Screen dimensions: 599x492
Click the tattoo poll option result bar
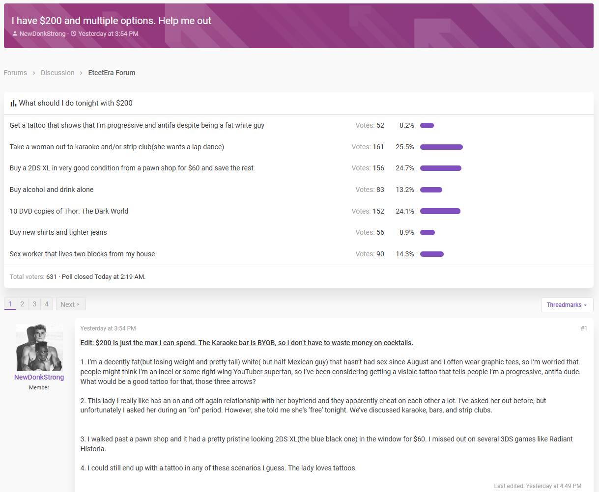point(427,125)
